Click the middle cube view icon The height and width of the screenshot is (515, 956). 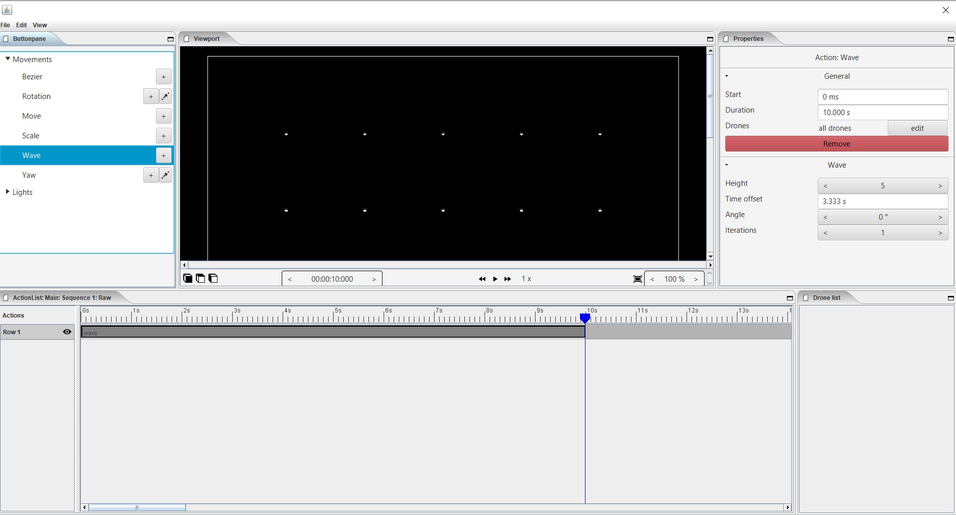[200, 278]
